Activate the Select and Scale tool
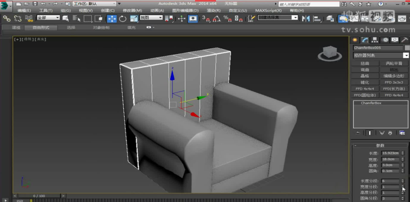This screenshot has width=410, height=202. tap(134, 19)
